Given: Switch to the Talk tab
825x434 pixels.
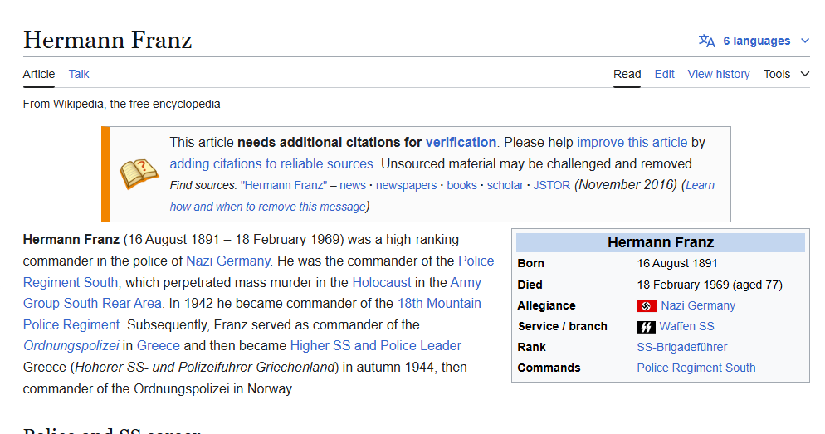Looking at the screenshot, I should pos(79,74).
